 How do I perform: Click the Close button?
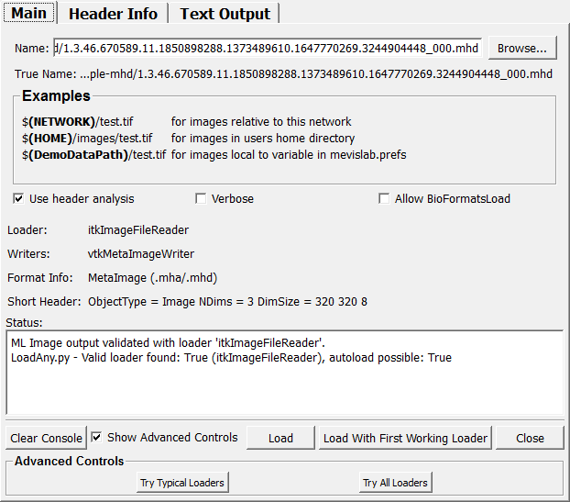point(530,439)
